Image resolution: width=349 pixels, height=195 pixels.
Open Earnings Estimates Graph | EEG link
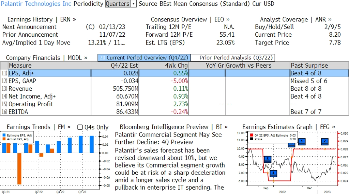pos(289,127)
